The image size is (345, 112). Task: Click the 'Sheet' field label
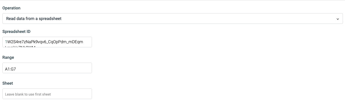(x=8, y=83)
